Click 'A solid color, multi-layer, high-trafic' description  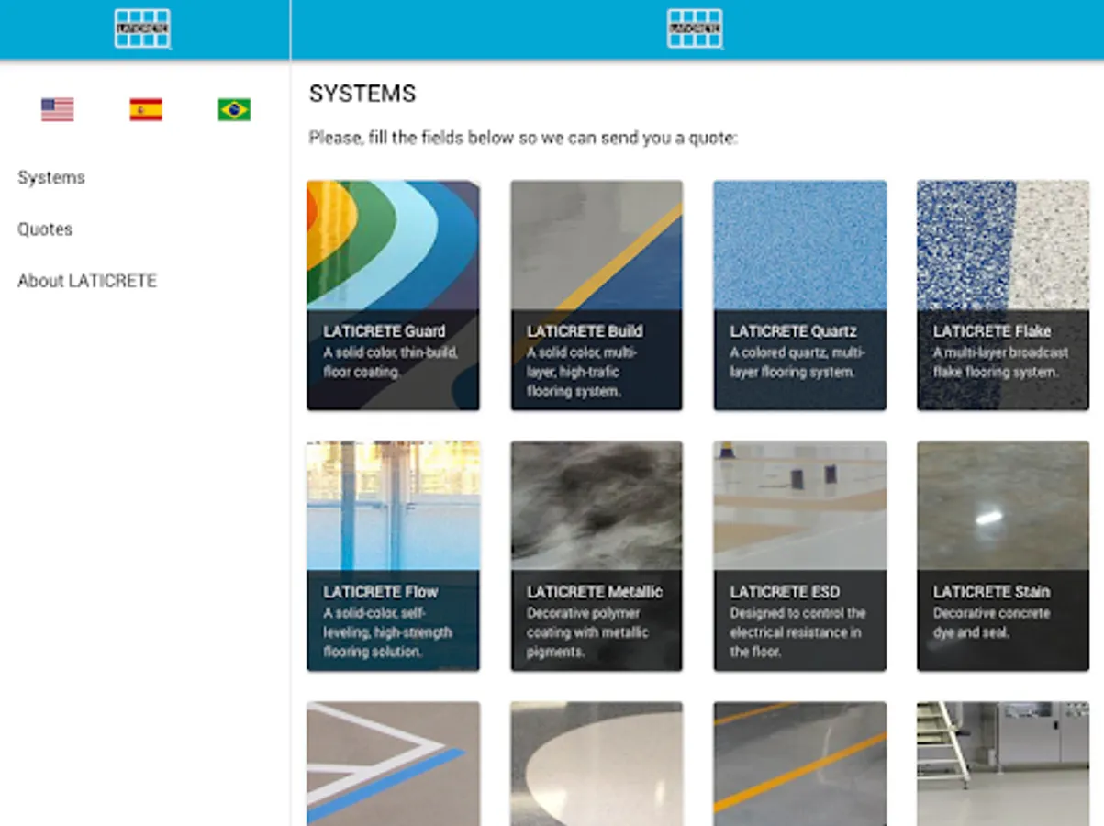click(582, 372)
